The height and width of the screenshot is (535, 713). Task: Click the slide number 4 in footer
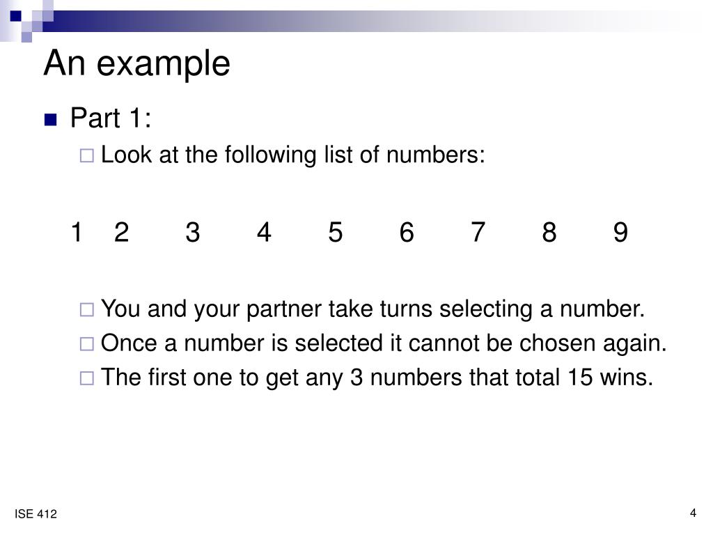(693, 513)
